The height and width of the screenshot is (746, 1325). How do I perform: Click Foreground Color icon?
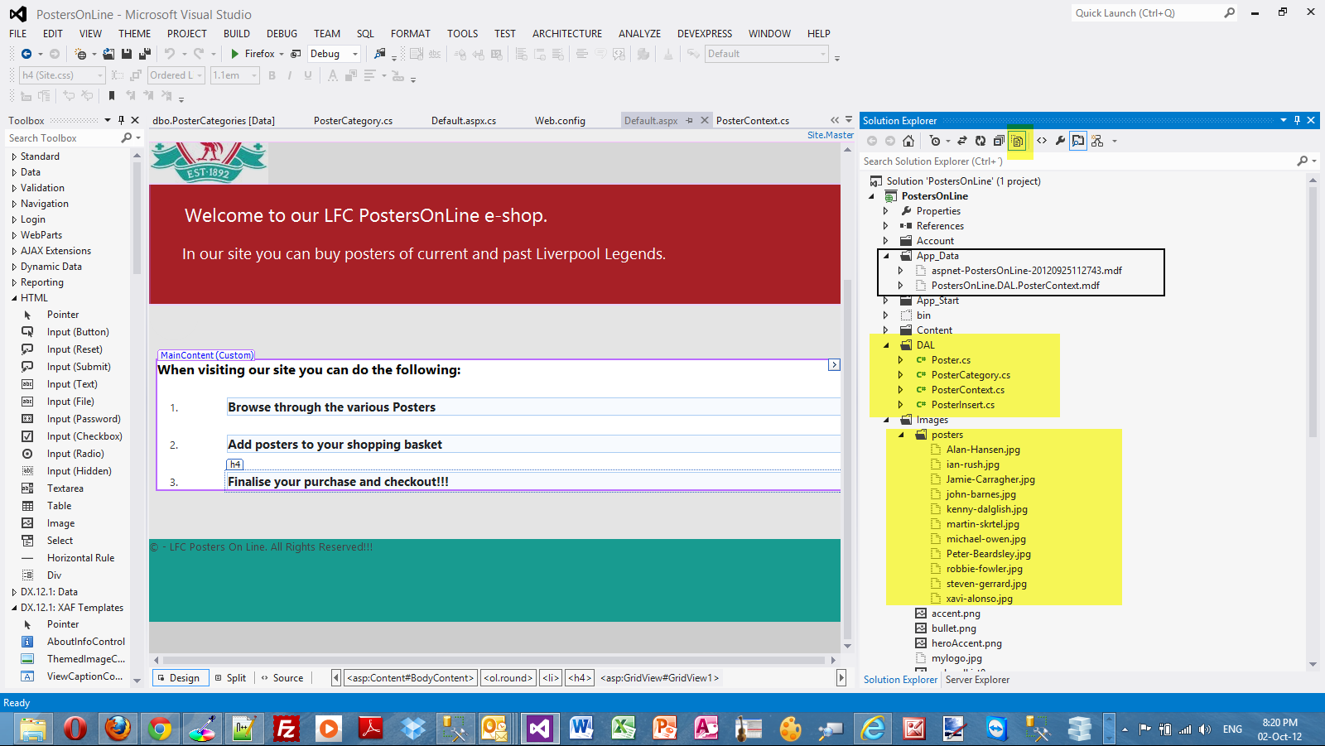coord(332,75)
